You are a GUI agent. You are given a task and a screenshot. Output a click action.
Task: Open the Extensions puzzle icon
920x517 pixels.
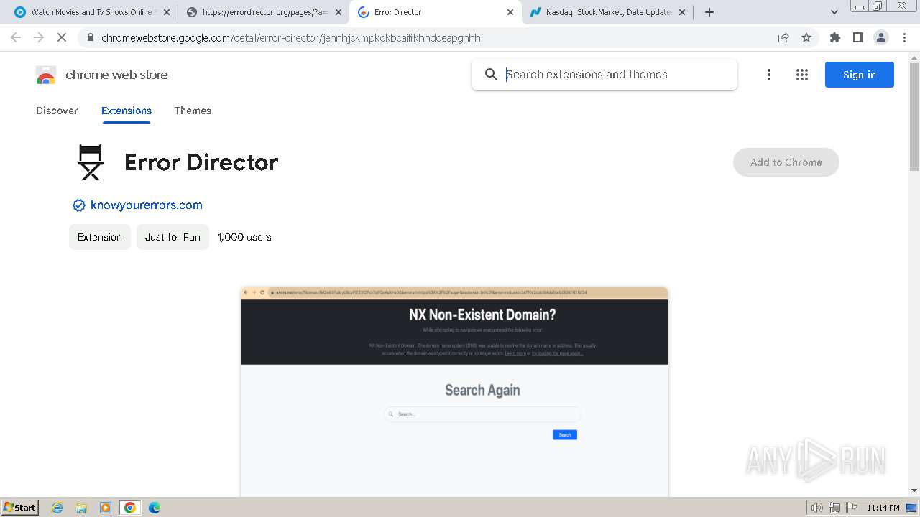[x=834, y=38]
